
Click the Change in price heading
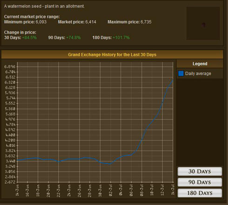(20, 32)
